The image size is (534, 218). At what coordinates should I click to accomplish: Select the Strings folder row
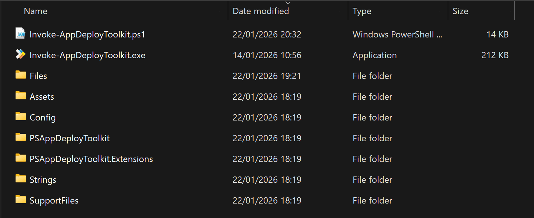pos(43,179)
